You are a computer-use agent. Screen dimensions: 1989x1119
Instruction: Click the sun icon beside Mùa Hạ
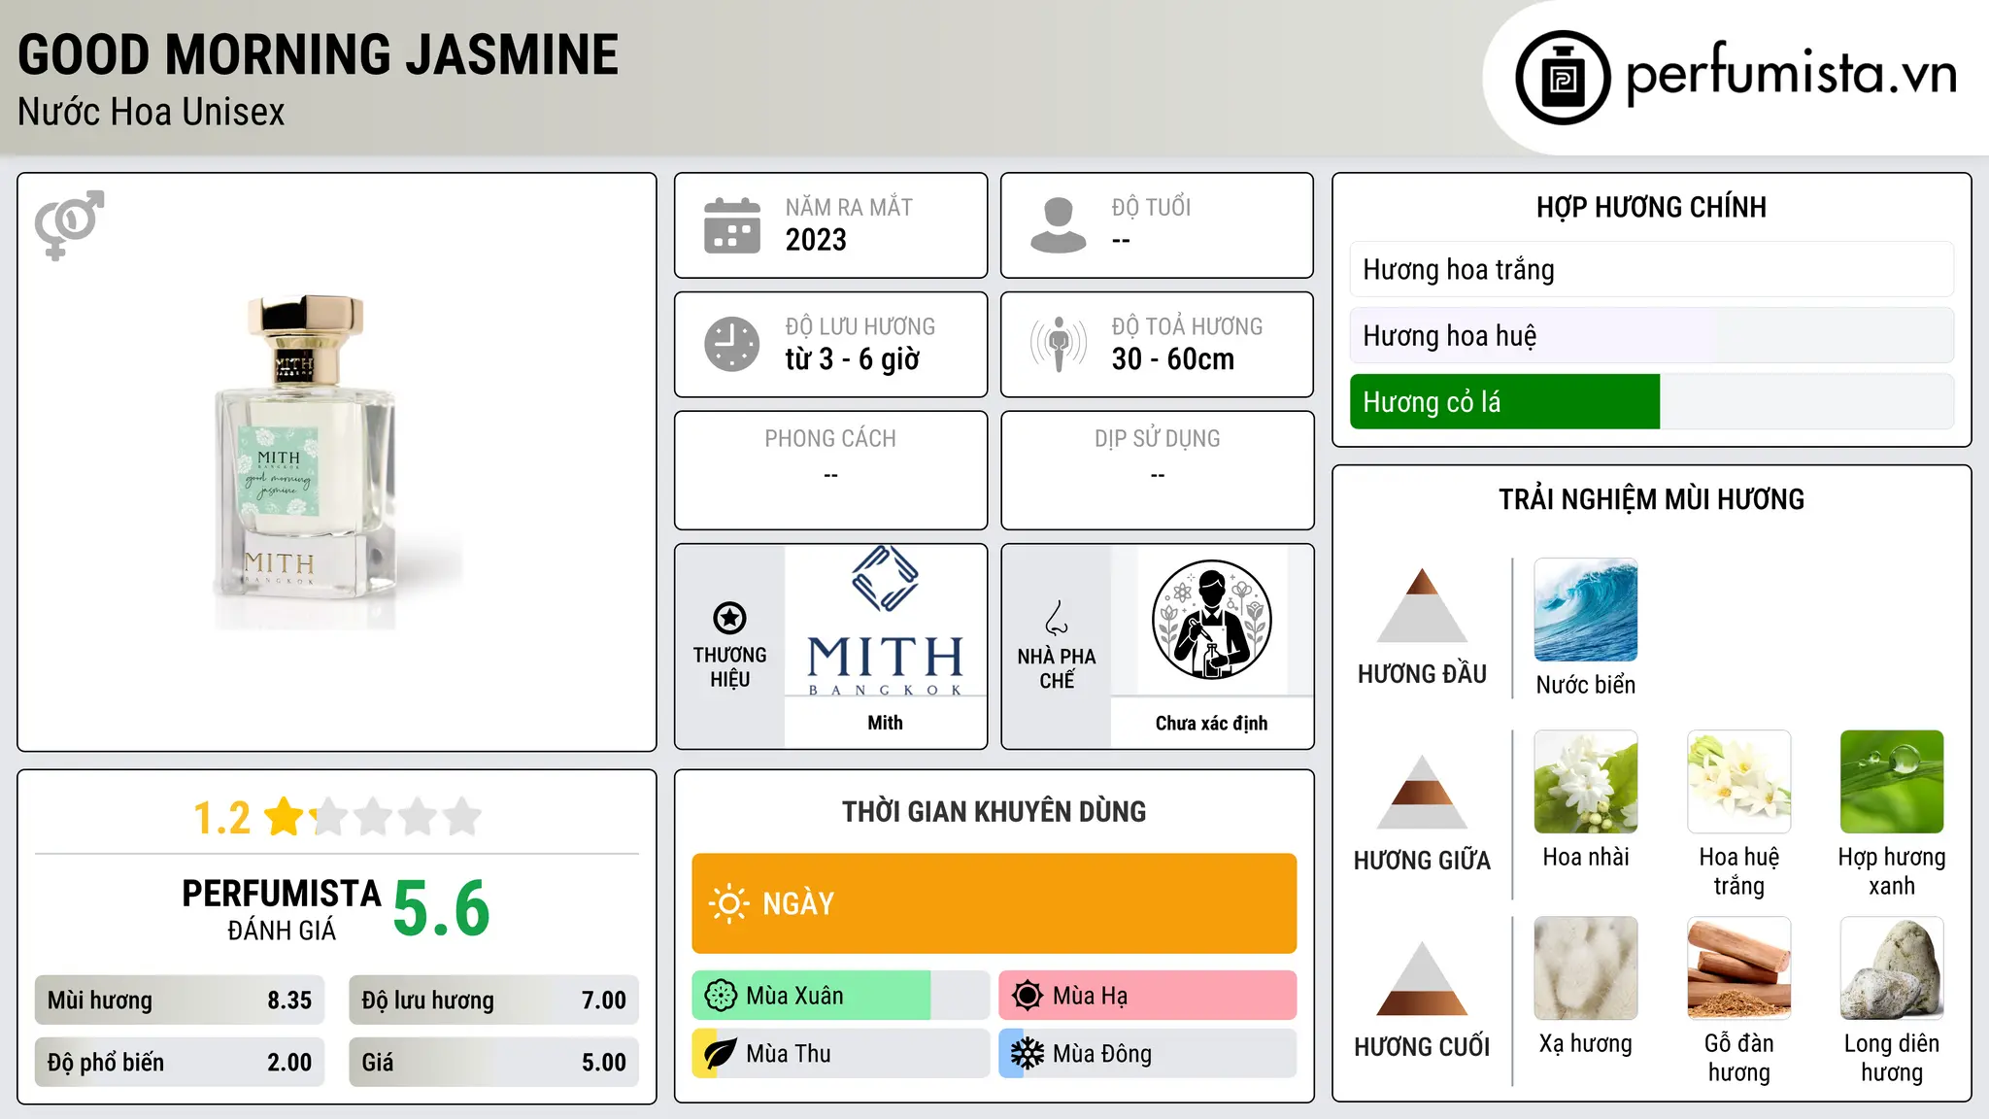click(x=1028, y=996)
